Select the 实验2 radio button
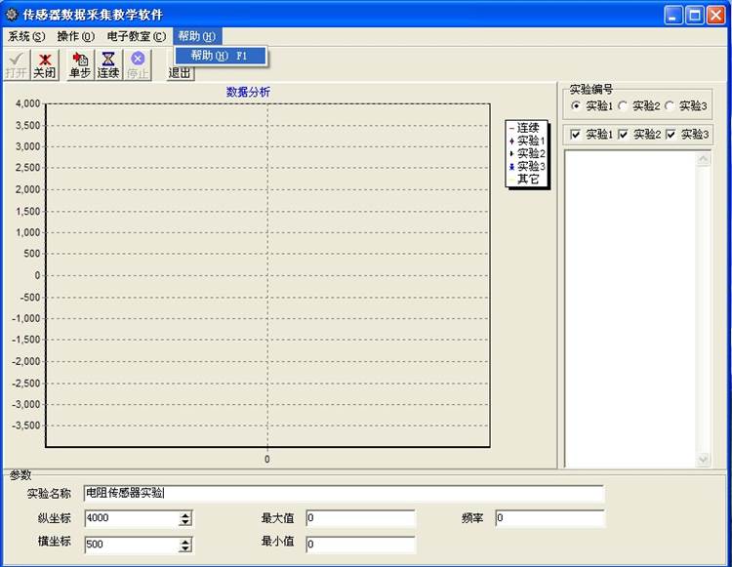This screenshot has height=567, width=732. pyautogui.click(x=624, y=105)
